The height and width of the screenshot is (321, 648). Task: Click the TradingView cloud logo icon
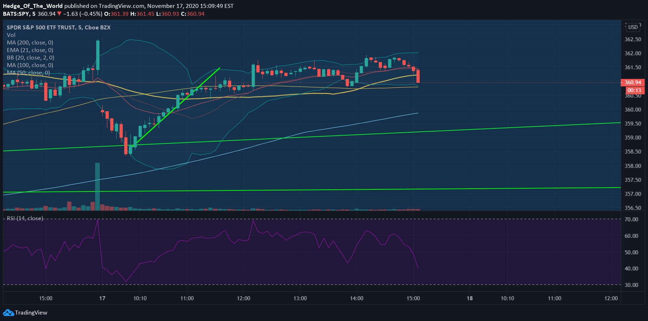pos(8,313)
